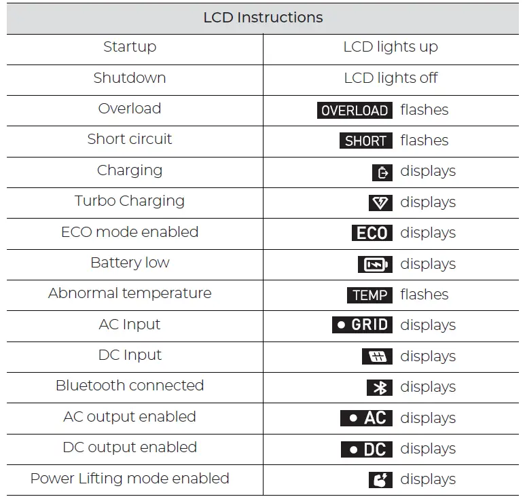
Task: Select the "LCD lights off" text
Action: coord(391,78)
